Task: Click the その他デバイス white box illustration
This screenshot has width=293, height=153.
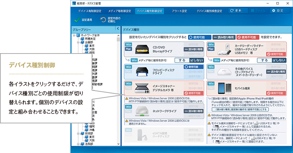Action: point(224,72)
